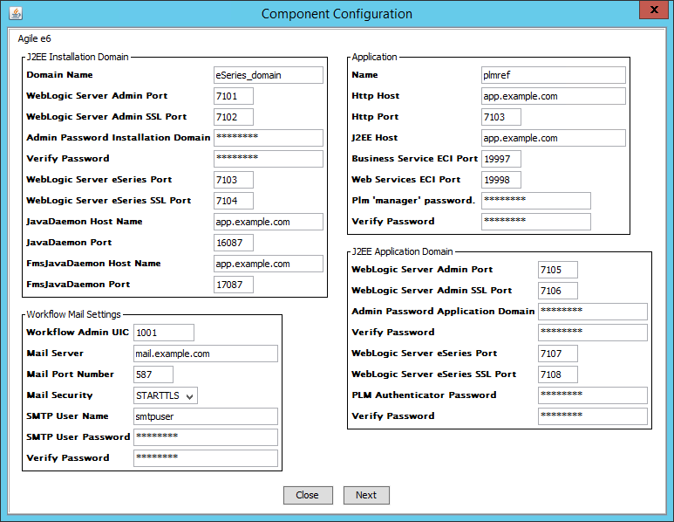Viewport: 674px width, 522px height.
Task: Edit Application Name plmref field
Action: pyautogui.click(x=553, y=75)
